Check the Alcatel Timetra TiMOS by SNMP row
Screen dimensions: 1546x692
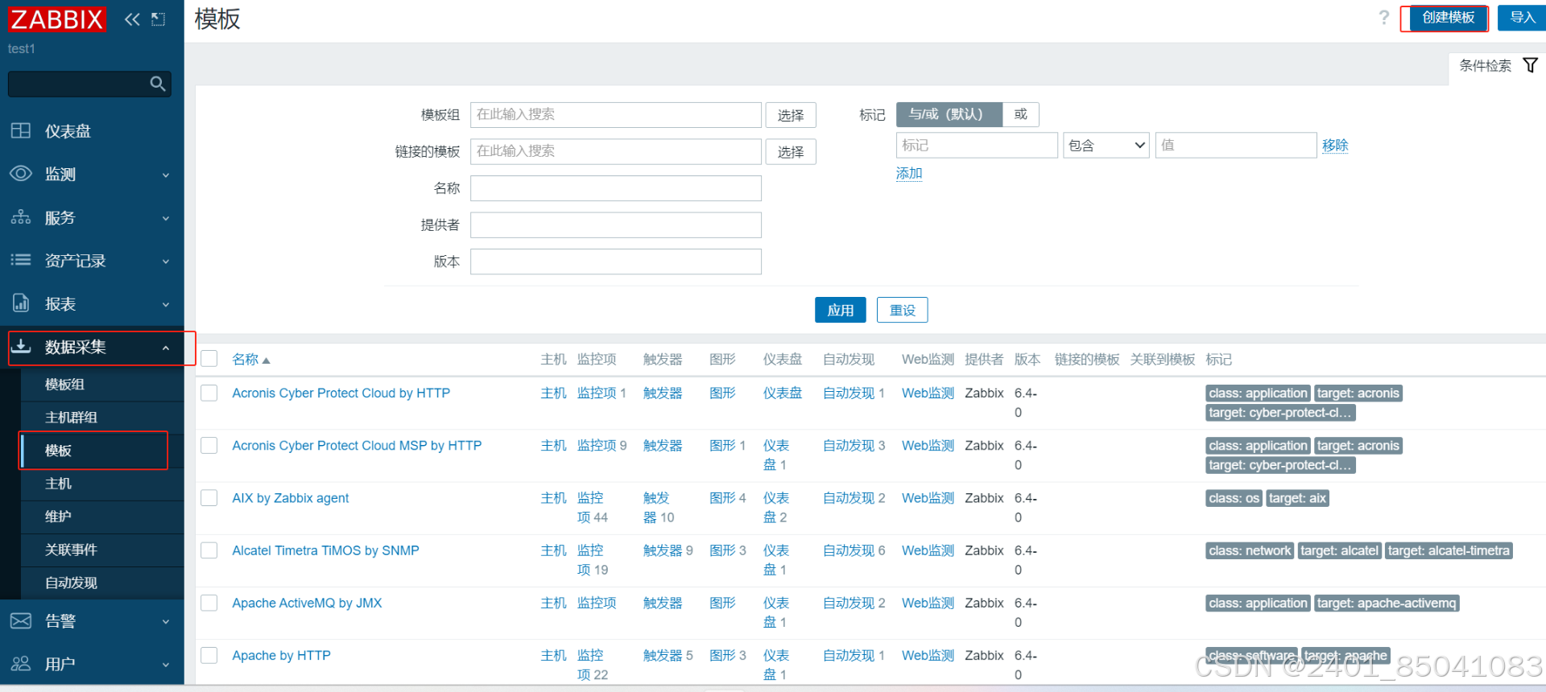click(x=209, y=550)
